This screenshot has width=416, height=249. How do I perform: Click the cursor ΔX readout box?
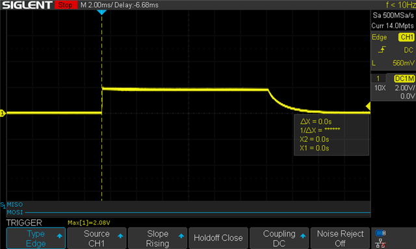[x=331, y=135]
